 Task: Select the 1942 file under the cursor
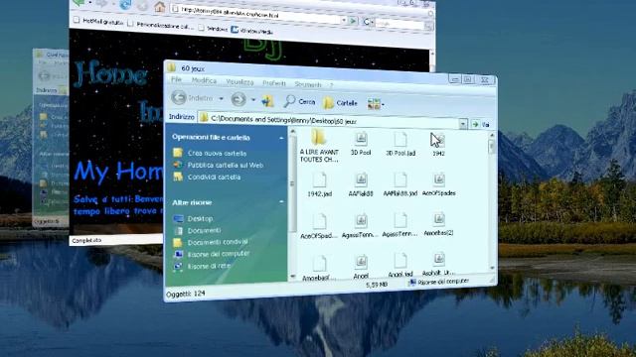[438, 145]
